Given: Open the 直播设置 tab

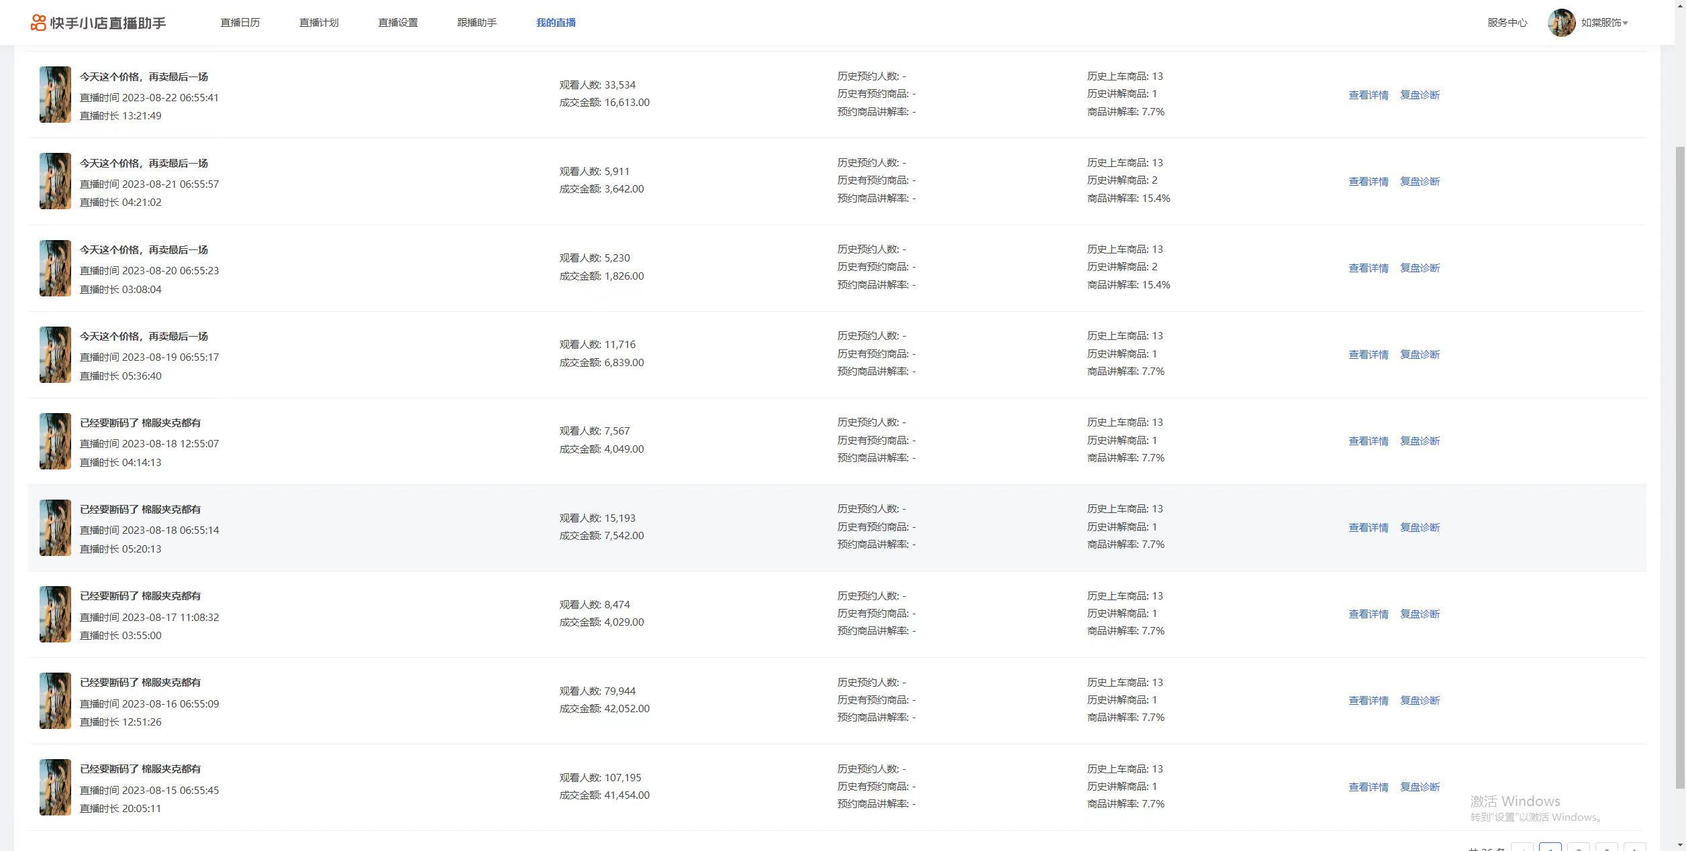Looking at the screenshot, I should click(x=398, y=23).
